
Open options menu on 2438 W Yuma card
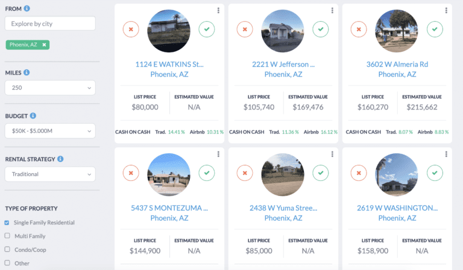point(332,155)
